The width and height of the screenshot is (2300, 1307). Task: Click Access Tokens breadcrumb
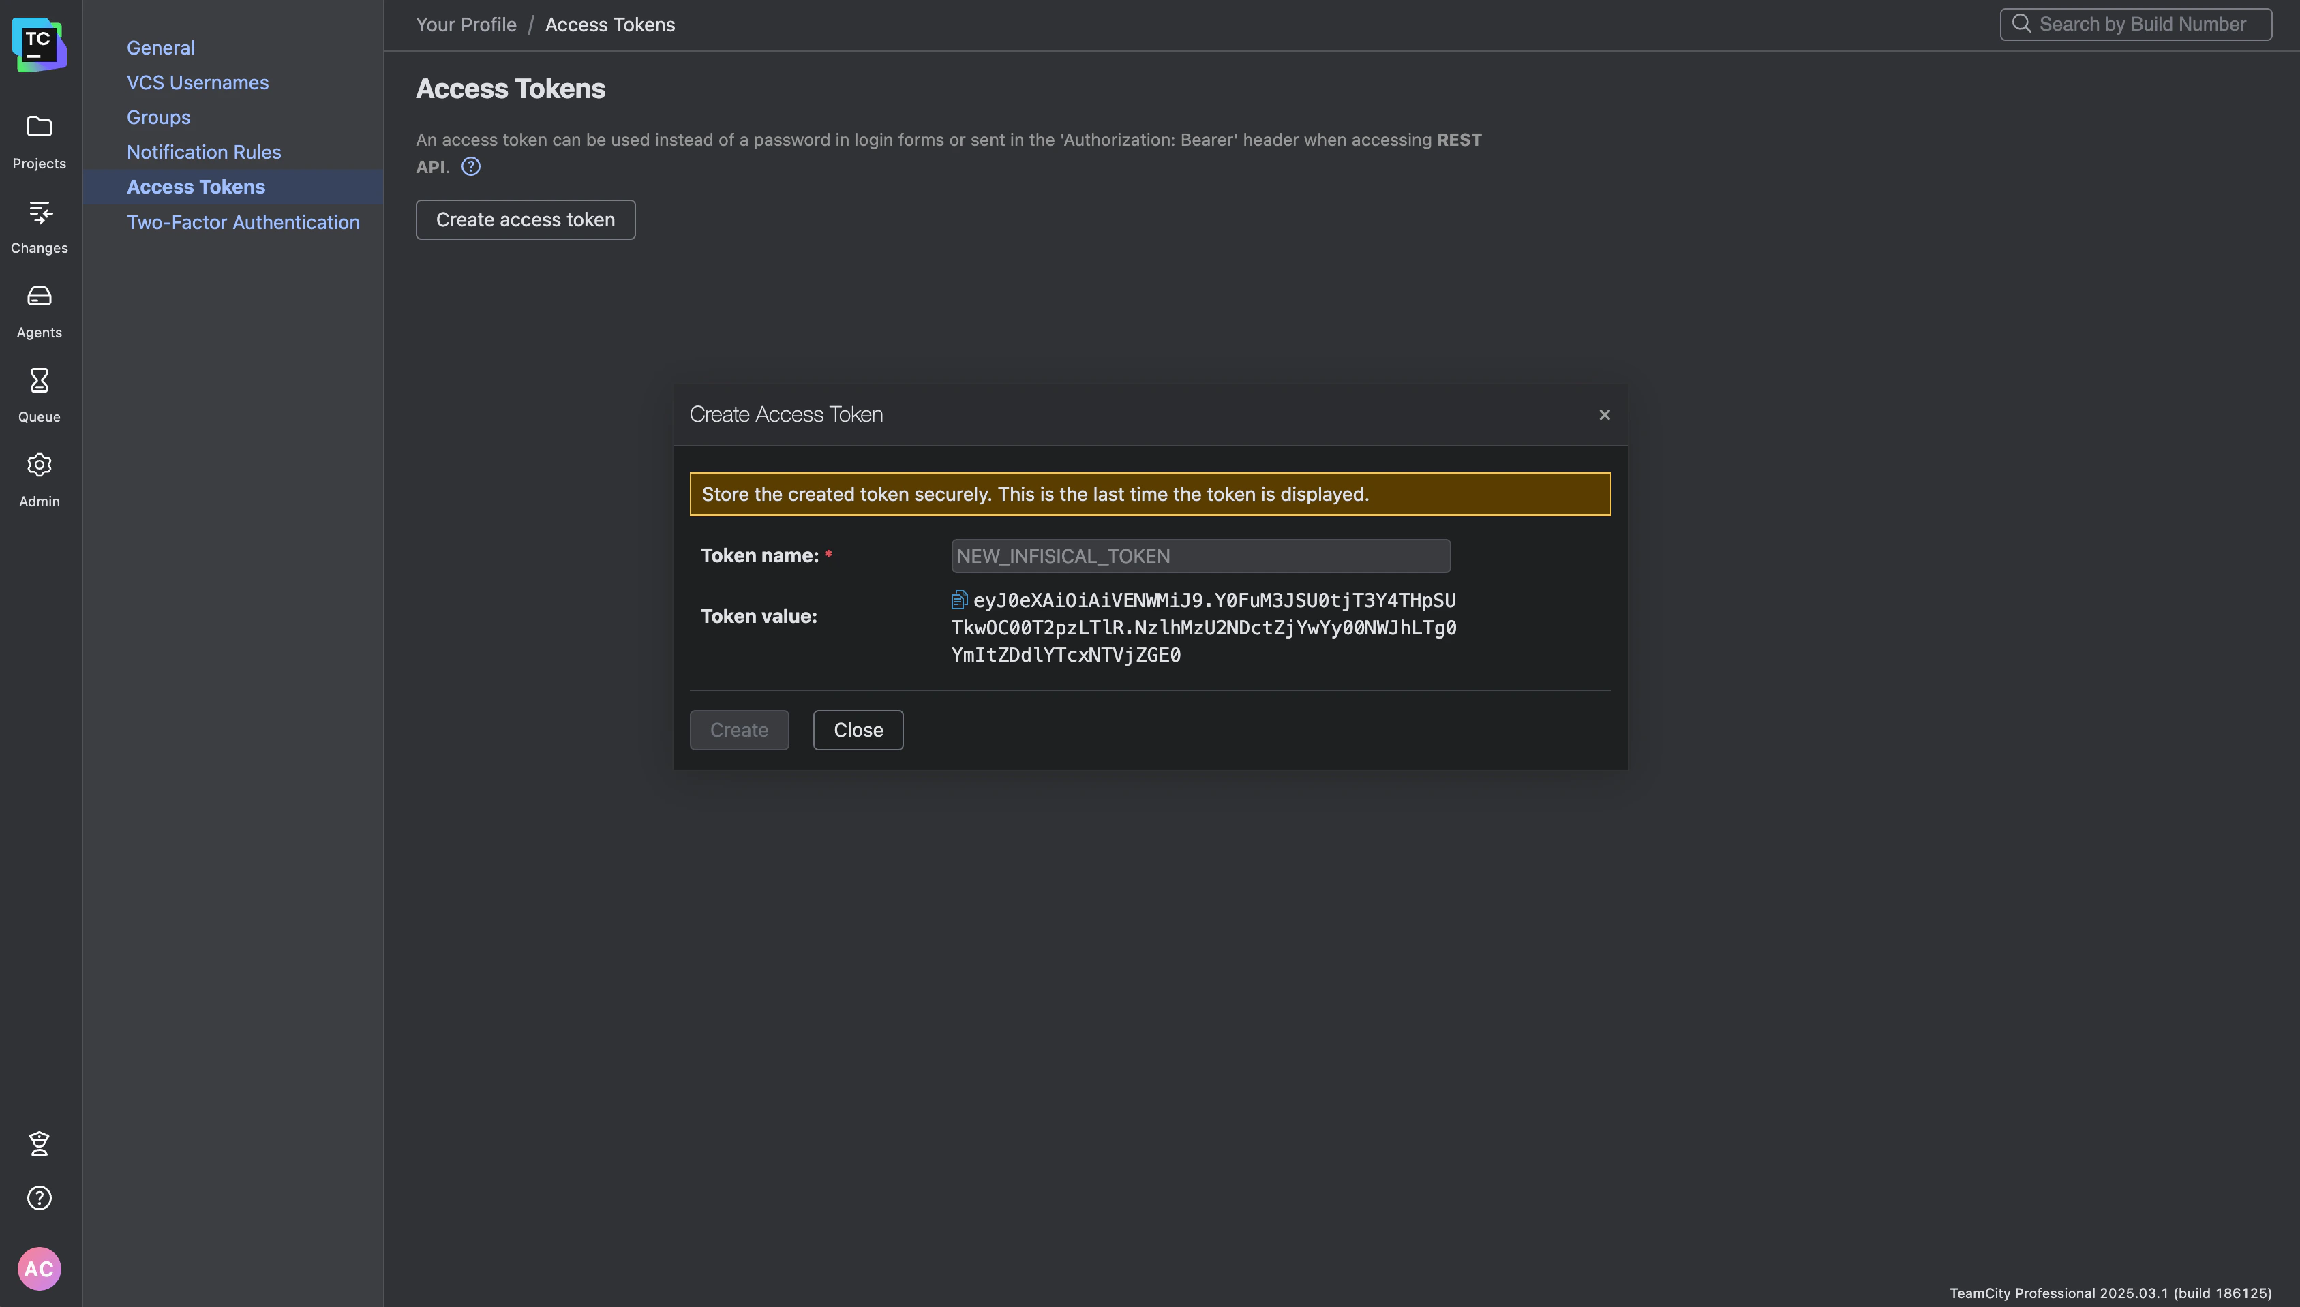coord(609,25)
